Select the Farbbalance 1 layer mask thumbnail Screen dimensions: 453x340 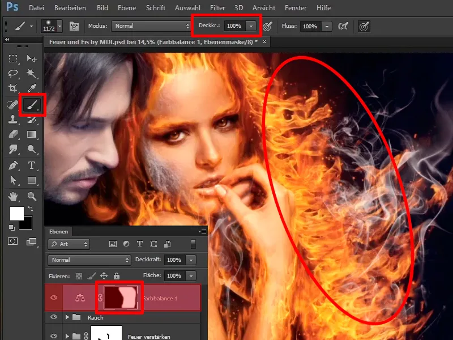121,297
